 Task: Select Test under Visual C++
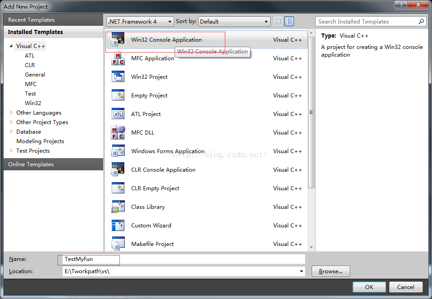point(30,94)
